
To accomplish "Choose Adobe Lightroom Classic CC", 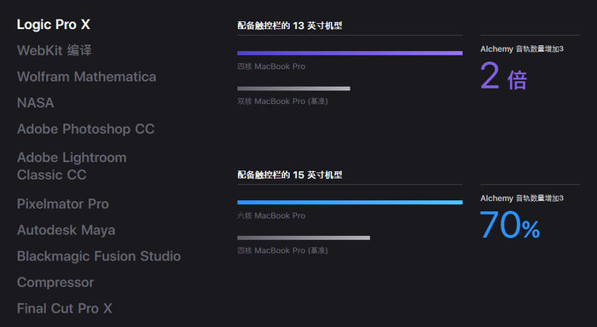I will coord(72,166).
